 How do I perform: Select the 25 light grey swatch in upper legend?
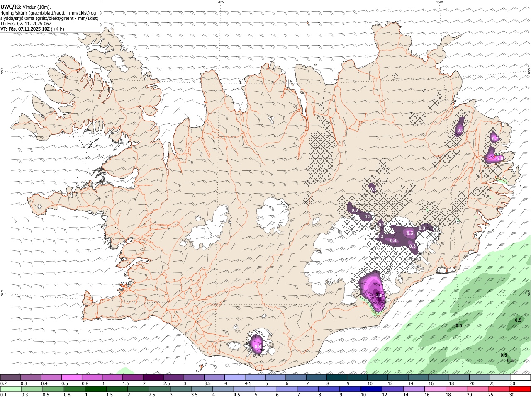[499, 377]
